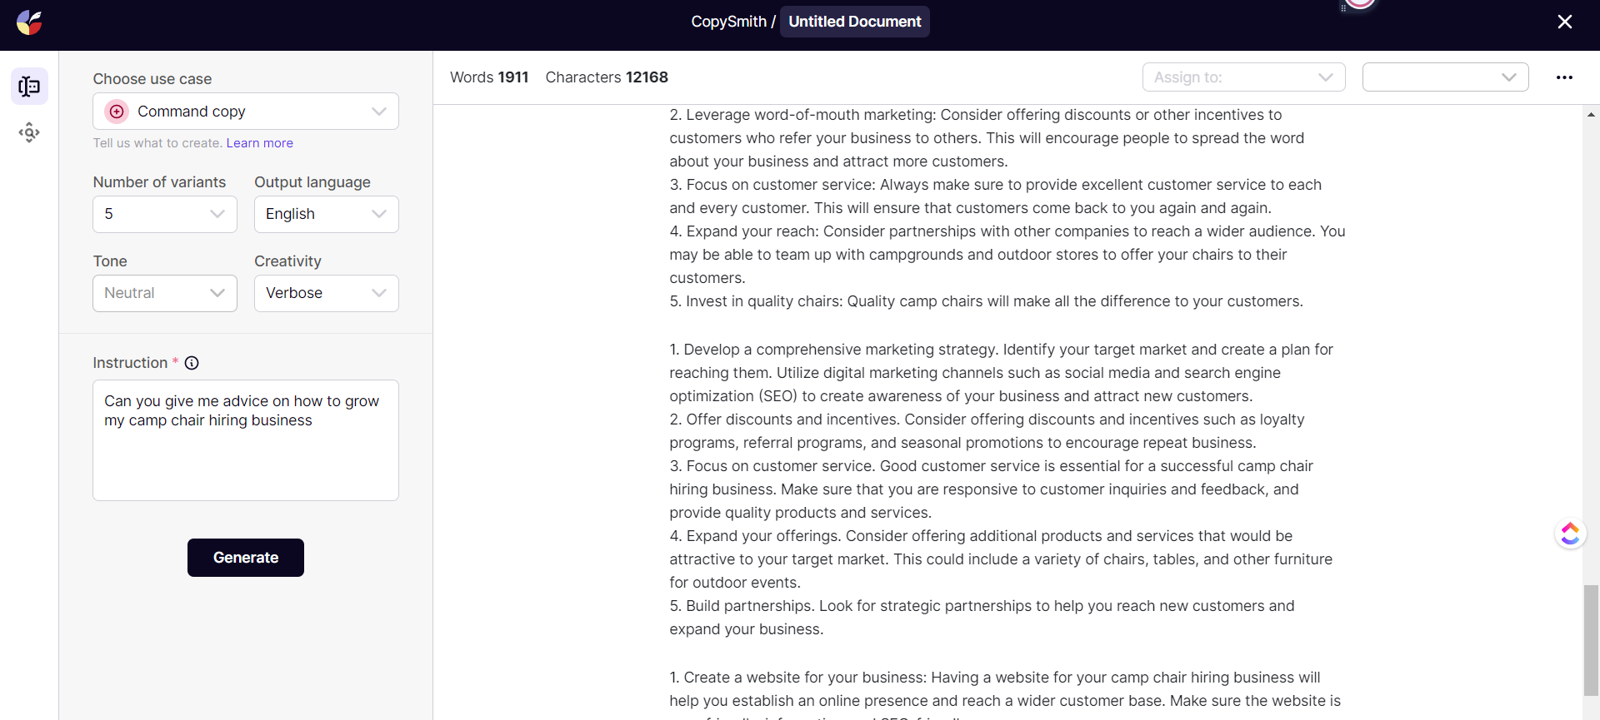This screenshot has height=720, width=1600.
Task: Open the Learn more link
Action: [x=259, y=142]
